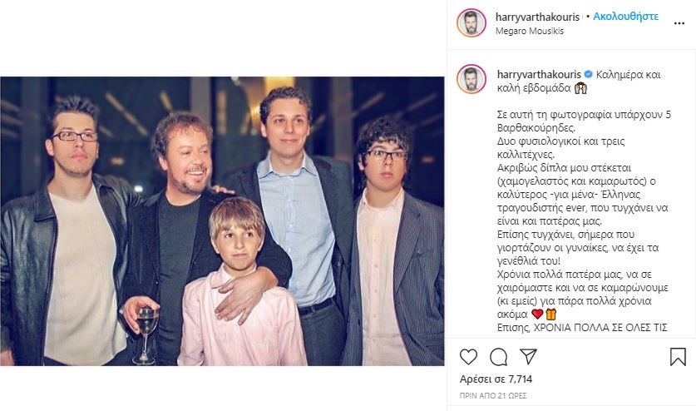696x411 pixels.
Task: Like the post with the heart icon
Action: (x=469, y=357)
